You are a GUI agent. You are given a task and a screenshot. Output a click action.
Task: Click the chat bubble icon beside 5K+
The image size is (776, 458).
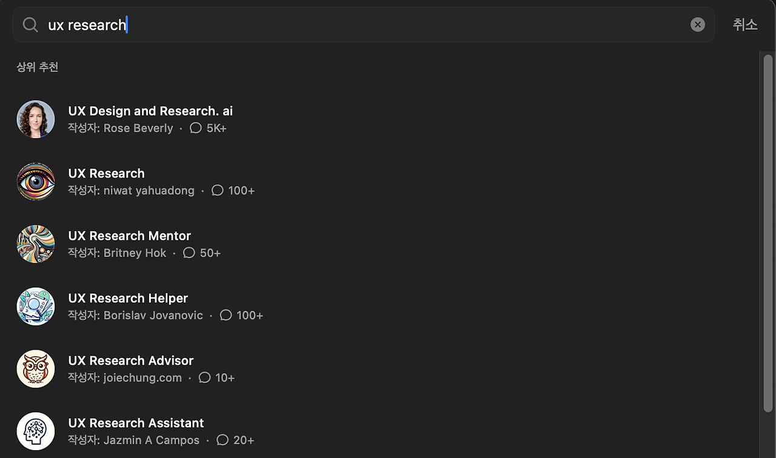point(196,128)
